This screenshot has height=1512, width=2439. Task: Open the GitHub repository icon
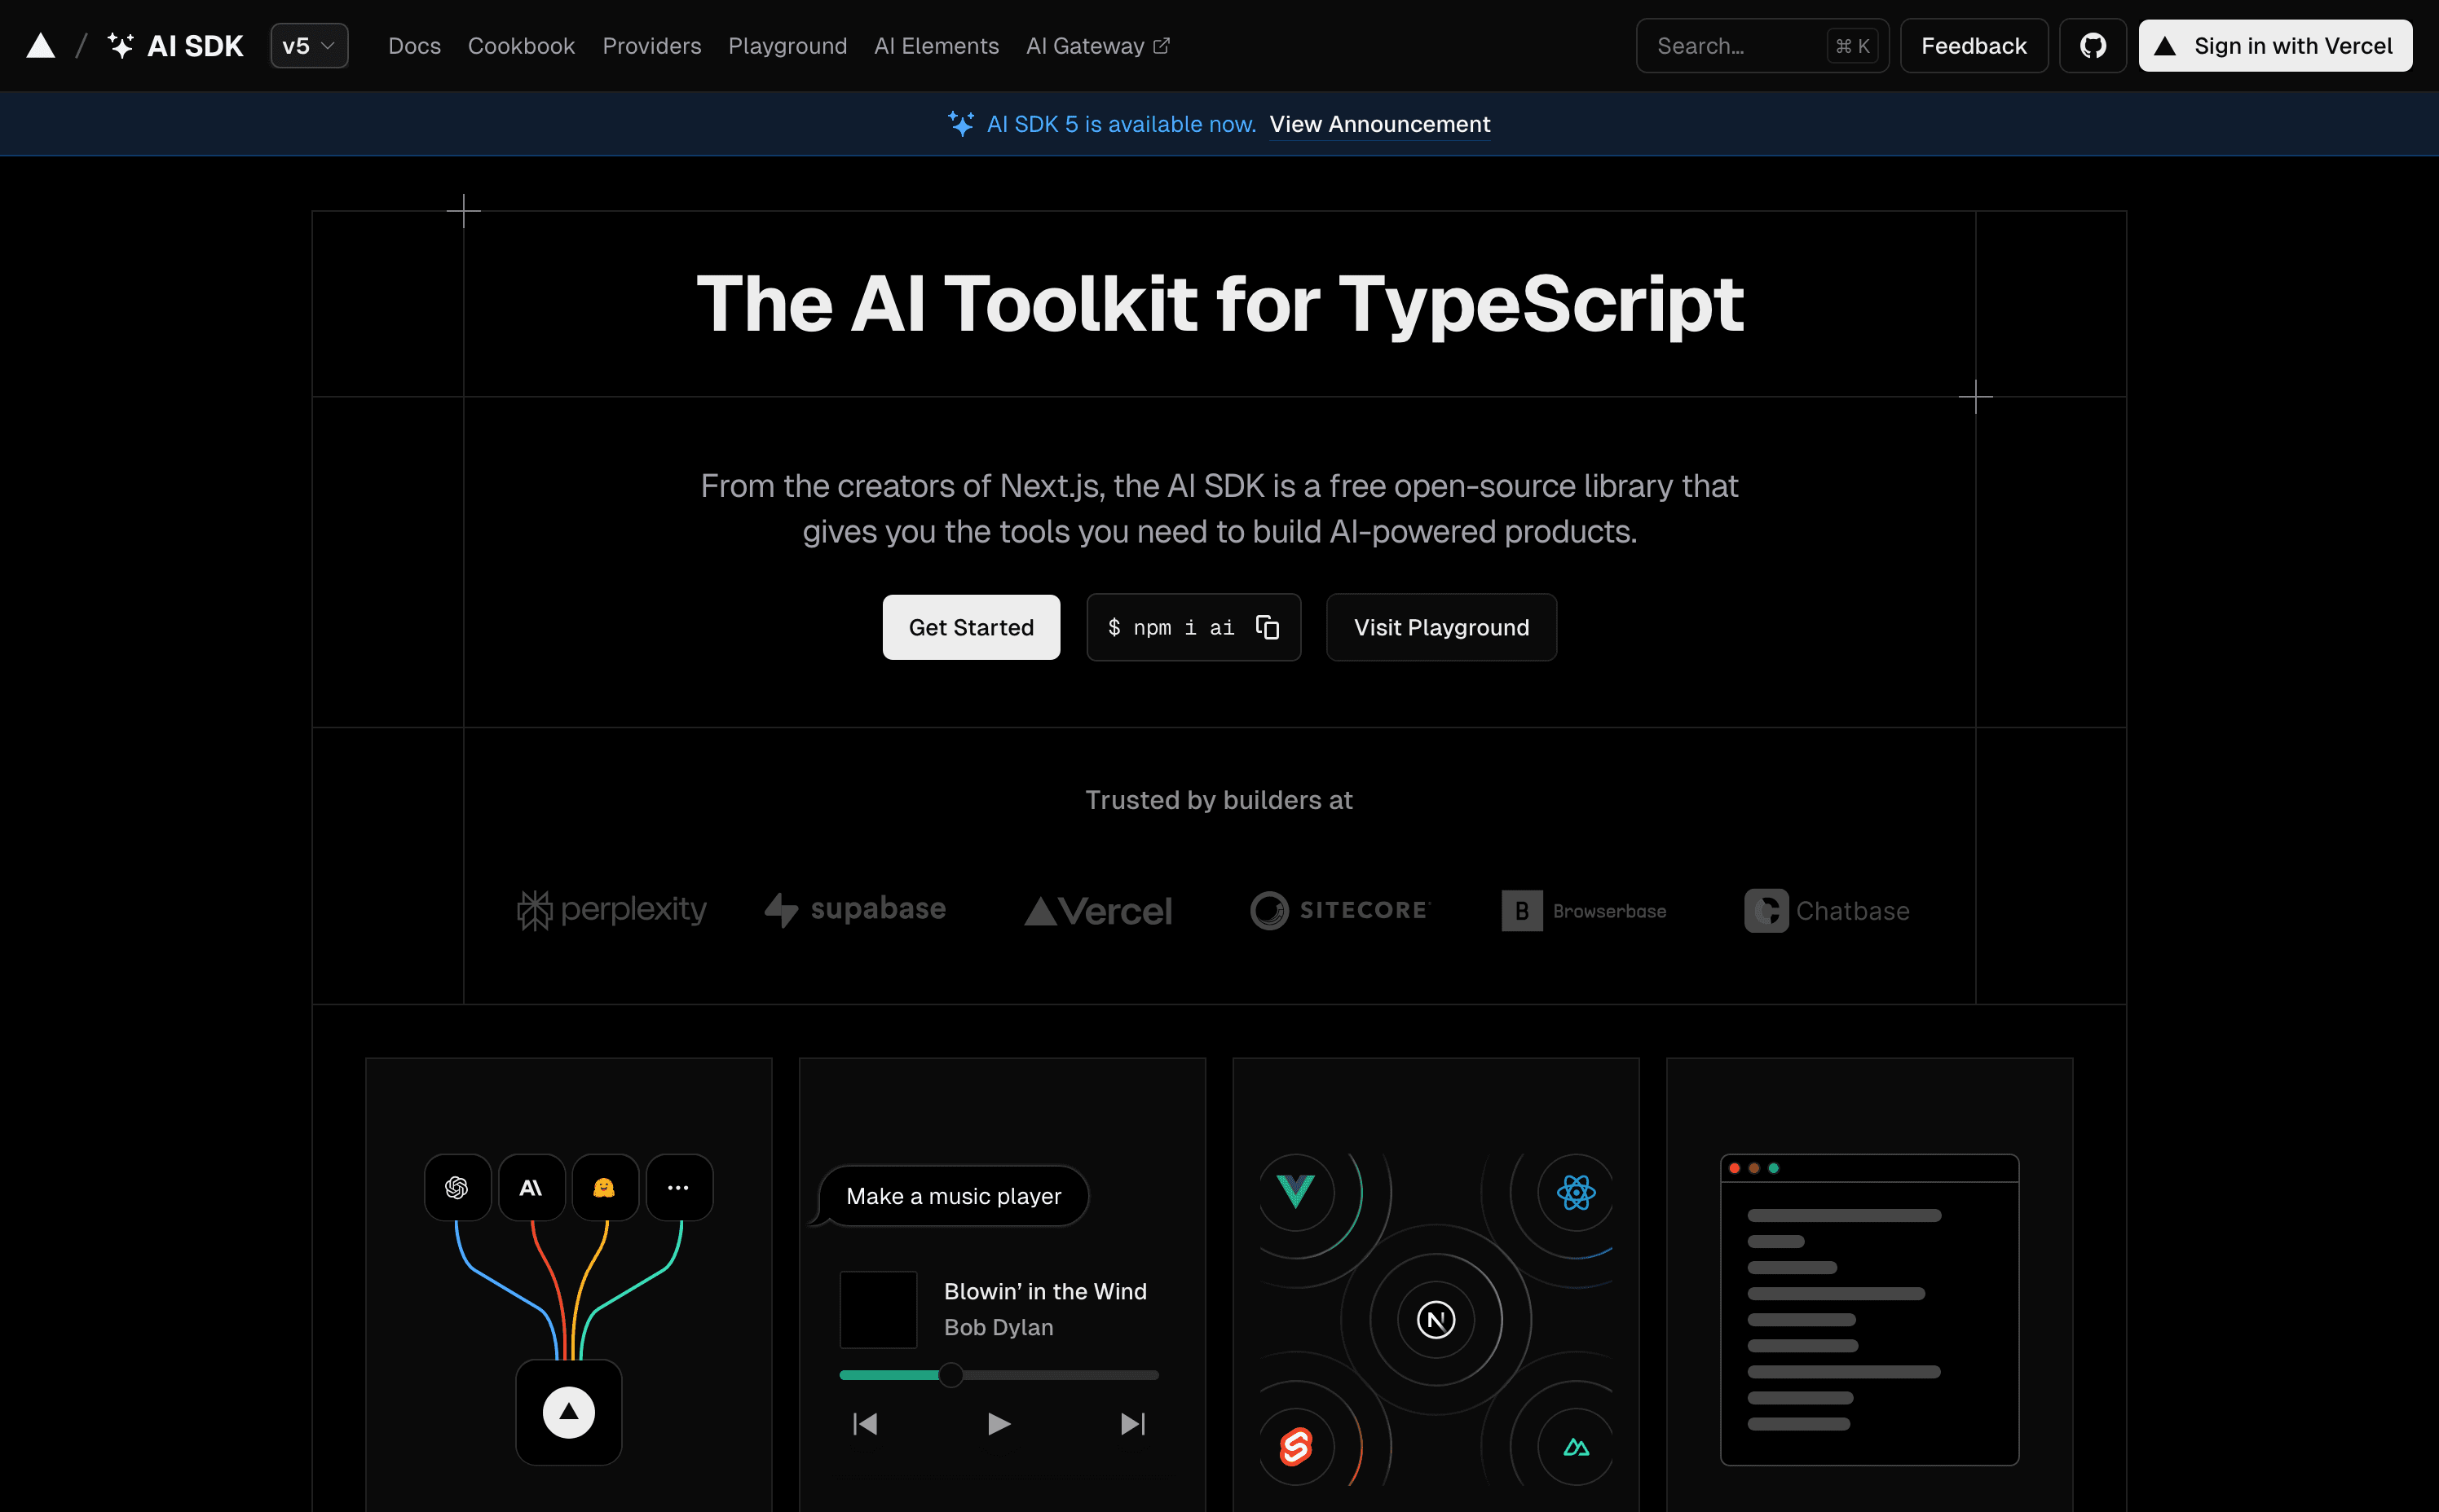pyautogui.click(x=2093, y=45)
